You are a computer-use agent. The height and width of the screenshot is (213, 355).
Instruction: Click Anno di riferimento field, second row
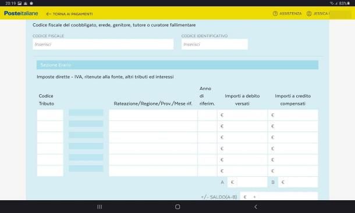[207, 126]
